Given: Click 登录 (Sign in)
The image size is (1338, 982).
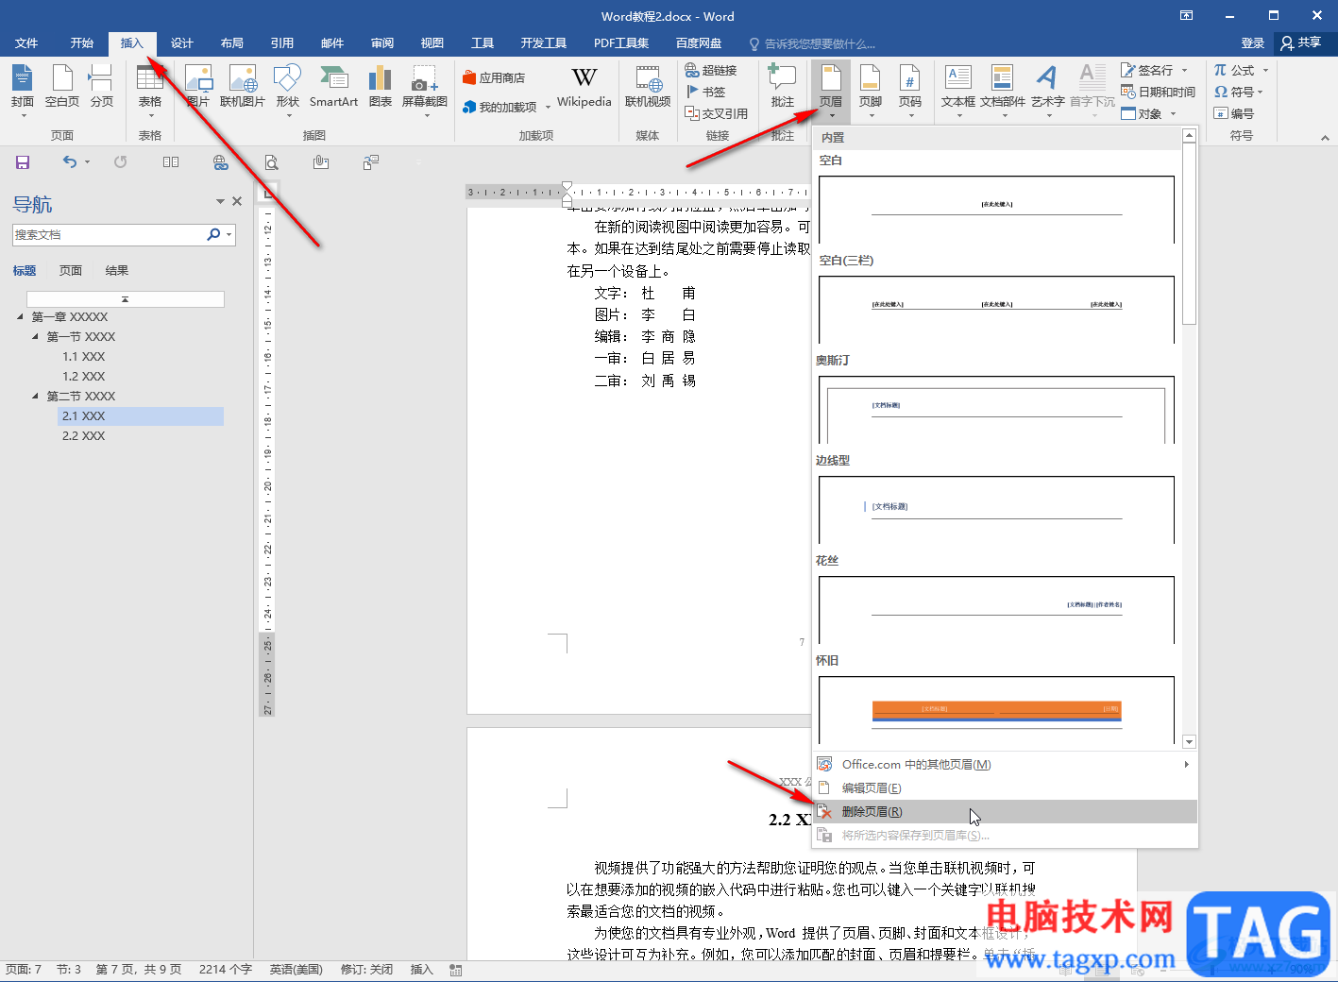Looking at the screenshot, I should (x=1253, y=43).
